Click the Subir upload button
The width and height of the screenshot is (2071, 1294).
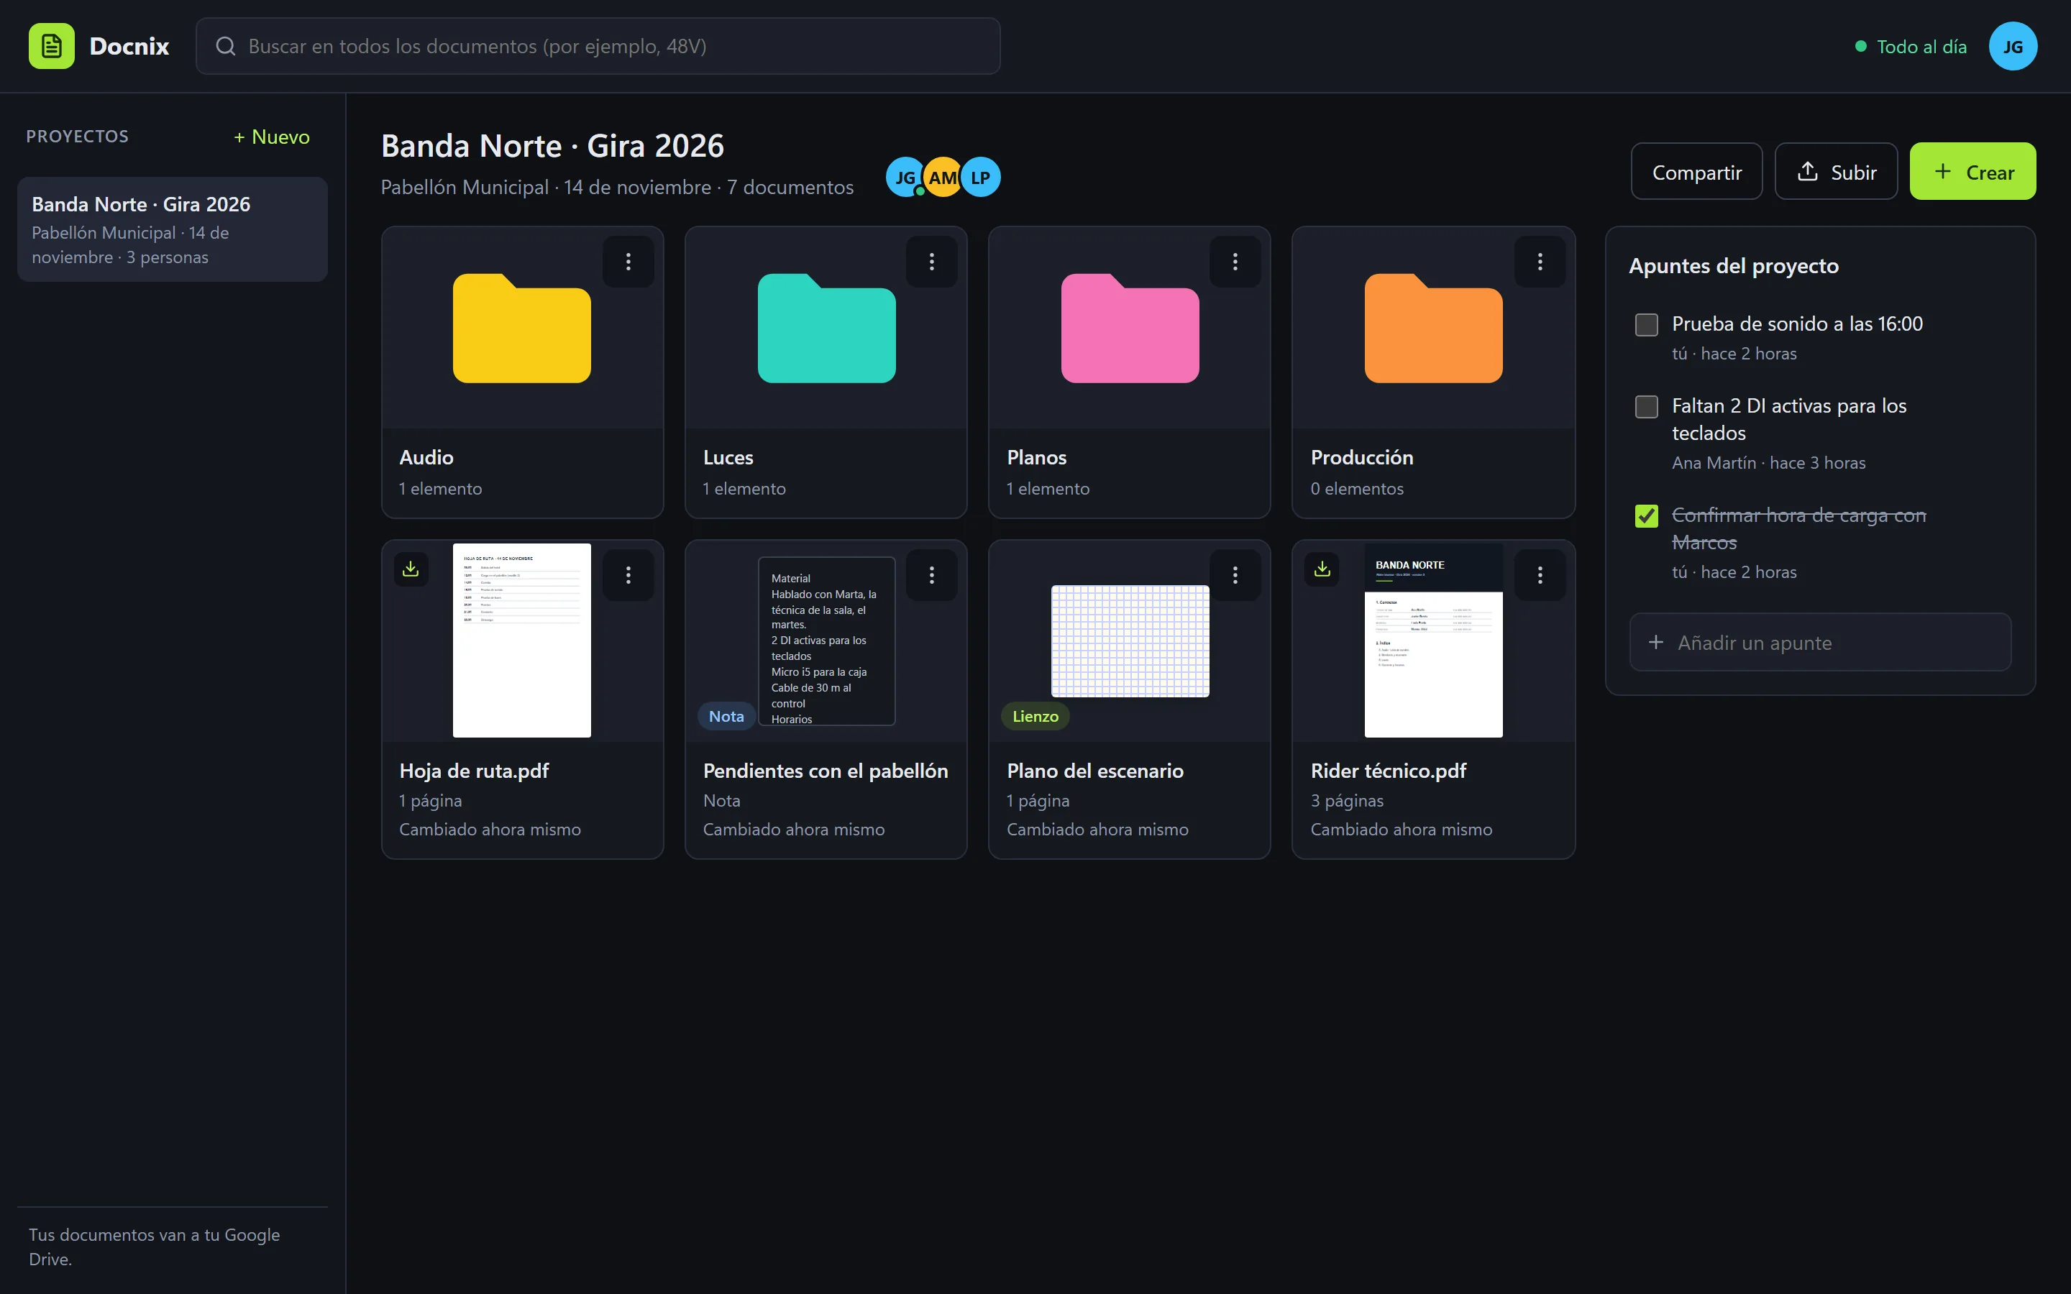[x=1836, y=172]
